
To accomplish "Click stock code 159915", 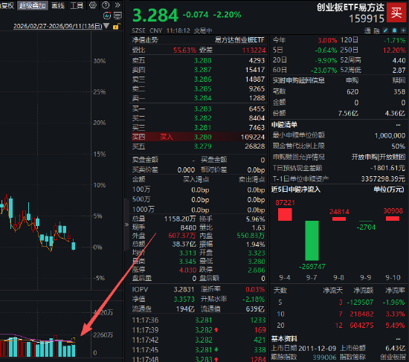I will click(367, 19).
